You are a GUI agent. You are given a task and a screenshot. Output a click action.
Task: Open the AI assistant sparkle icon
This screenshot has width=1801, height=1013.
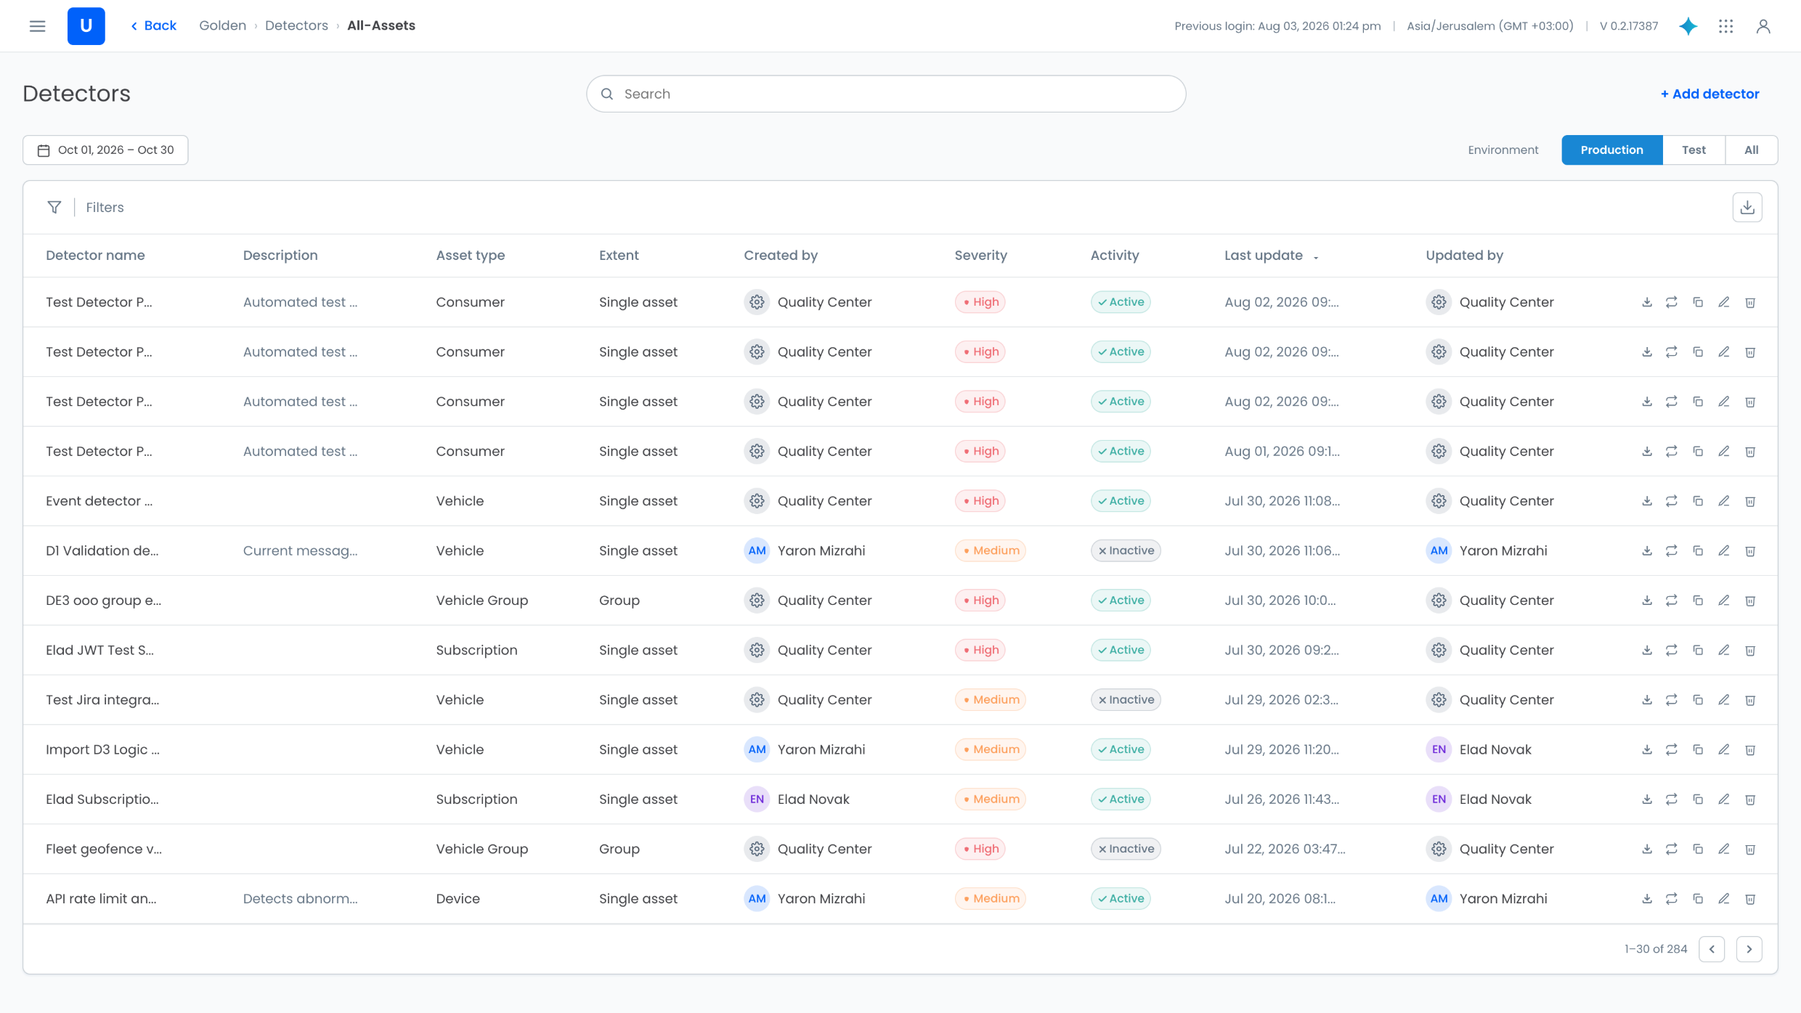point(1688,26)
